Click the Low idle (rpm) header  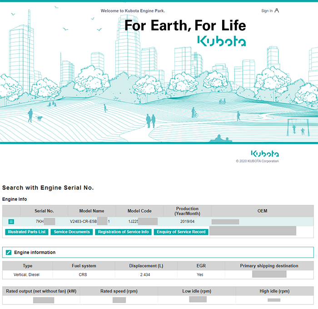coord(197,291)
